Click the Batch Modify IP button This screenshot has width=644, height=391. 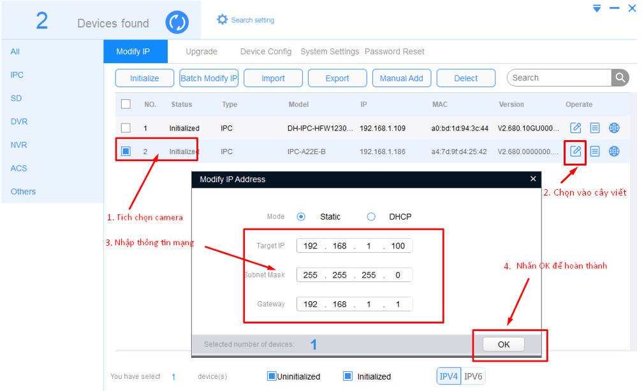pyautogui.click(x=209, y=78)
